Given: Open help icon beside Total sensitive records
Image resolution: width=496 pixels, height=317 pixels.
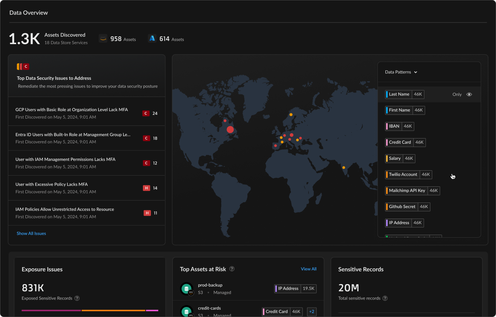Looking at the screenshot, I should point(385,298).
